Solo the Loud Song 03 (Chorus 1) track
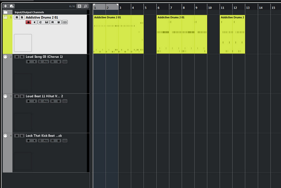The width and height of the screenshot is (281, 188). 22,57
